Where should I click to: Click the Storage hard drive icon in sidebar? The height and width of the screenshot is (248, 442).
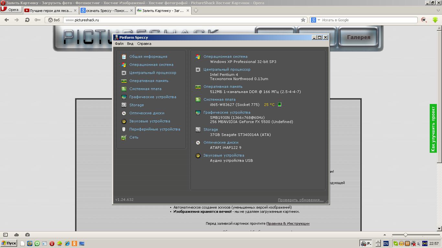click(x=124, y=105)
